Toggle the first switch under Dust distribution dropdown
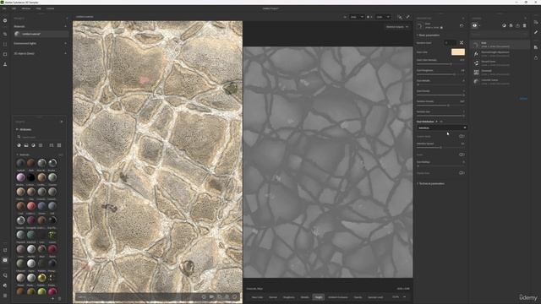Image resolution: width=541 pixels, height=304 pixels. tap(462, 136)
